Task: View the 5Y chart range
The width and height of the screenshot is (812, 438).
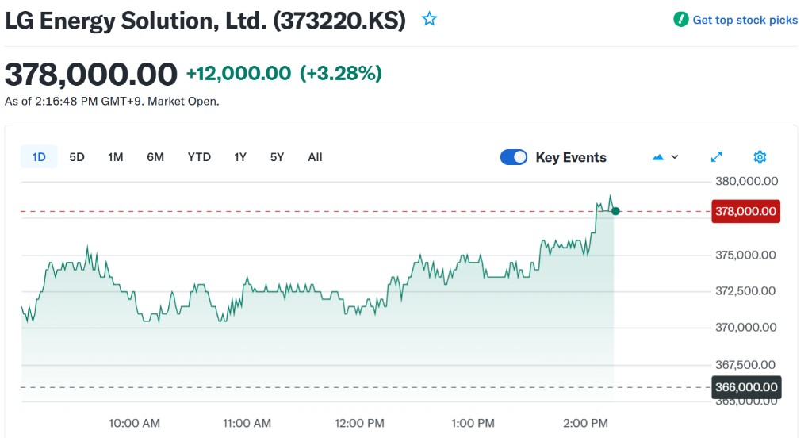Action: coord(277,157)
